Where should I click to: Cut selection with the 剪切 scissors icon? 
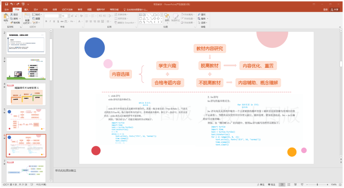14,14
